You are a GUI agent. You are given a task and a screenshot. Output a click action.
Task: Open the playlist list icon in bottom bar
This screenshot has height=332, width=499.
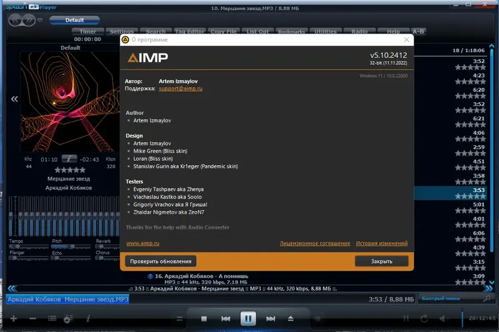click(x=52, y=318)
